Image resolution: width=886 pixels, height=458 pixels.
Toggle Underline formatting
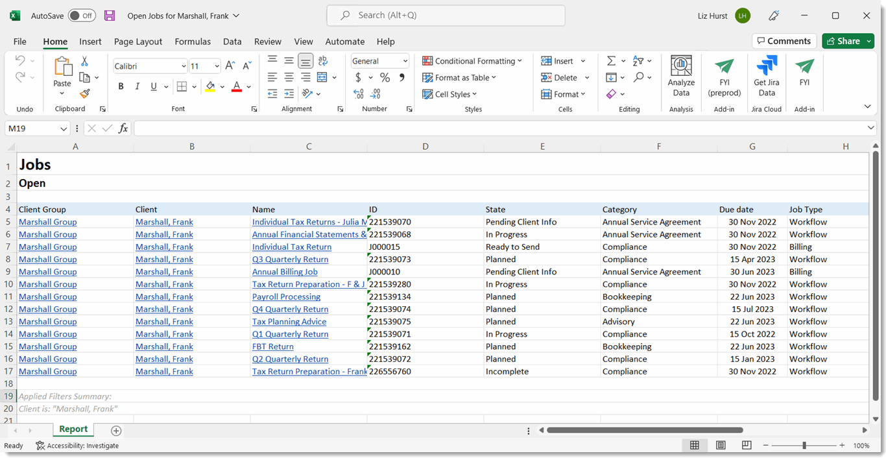[154, 86]
